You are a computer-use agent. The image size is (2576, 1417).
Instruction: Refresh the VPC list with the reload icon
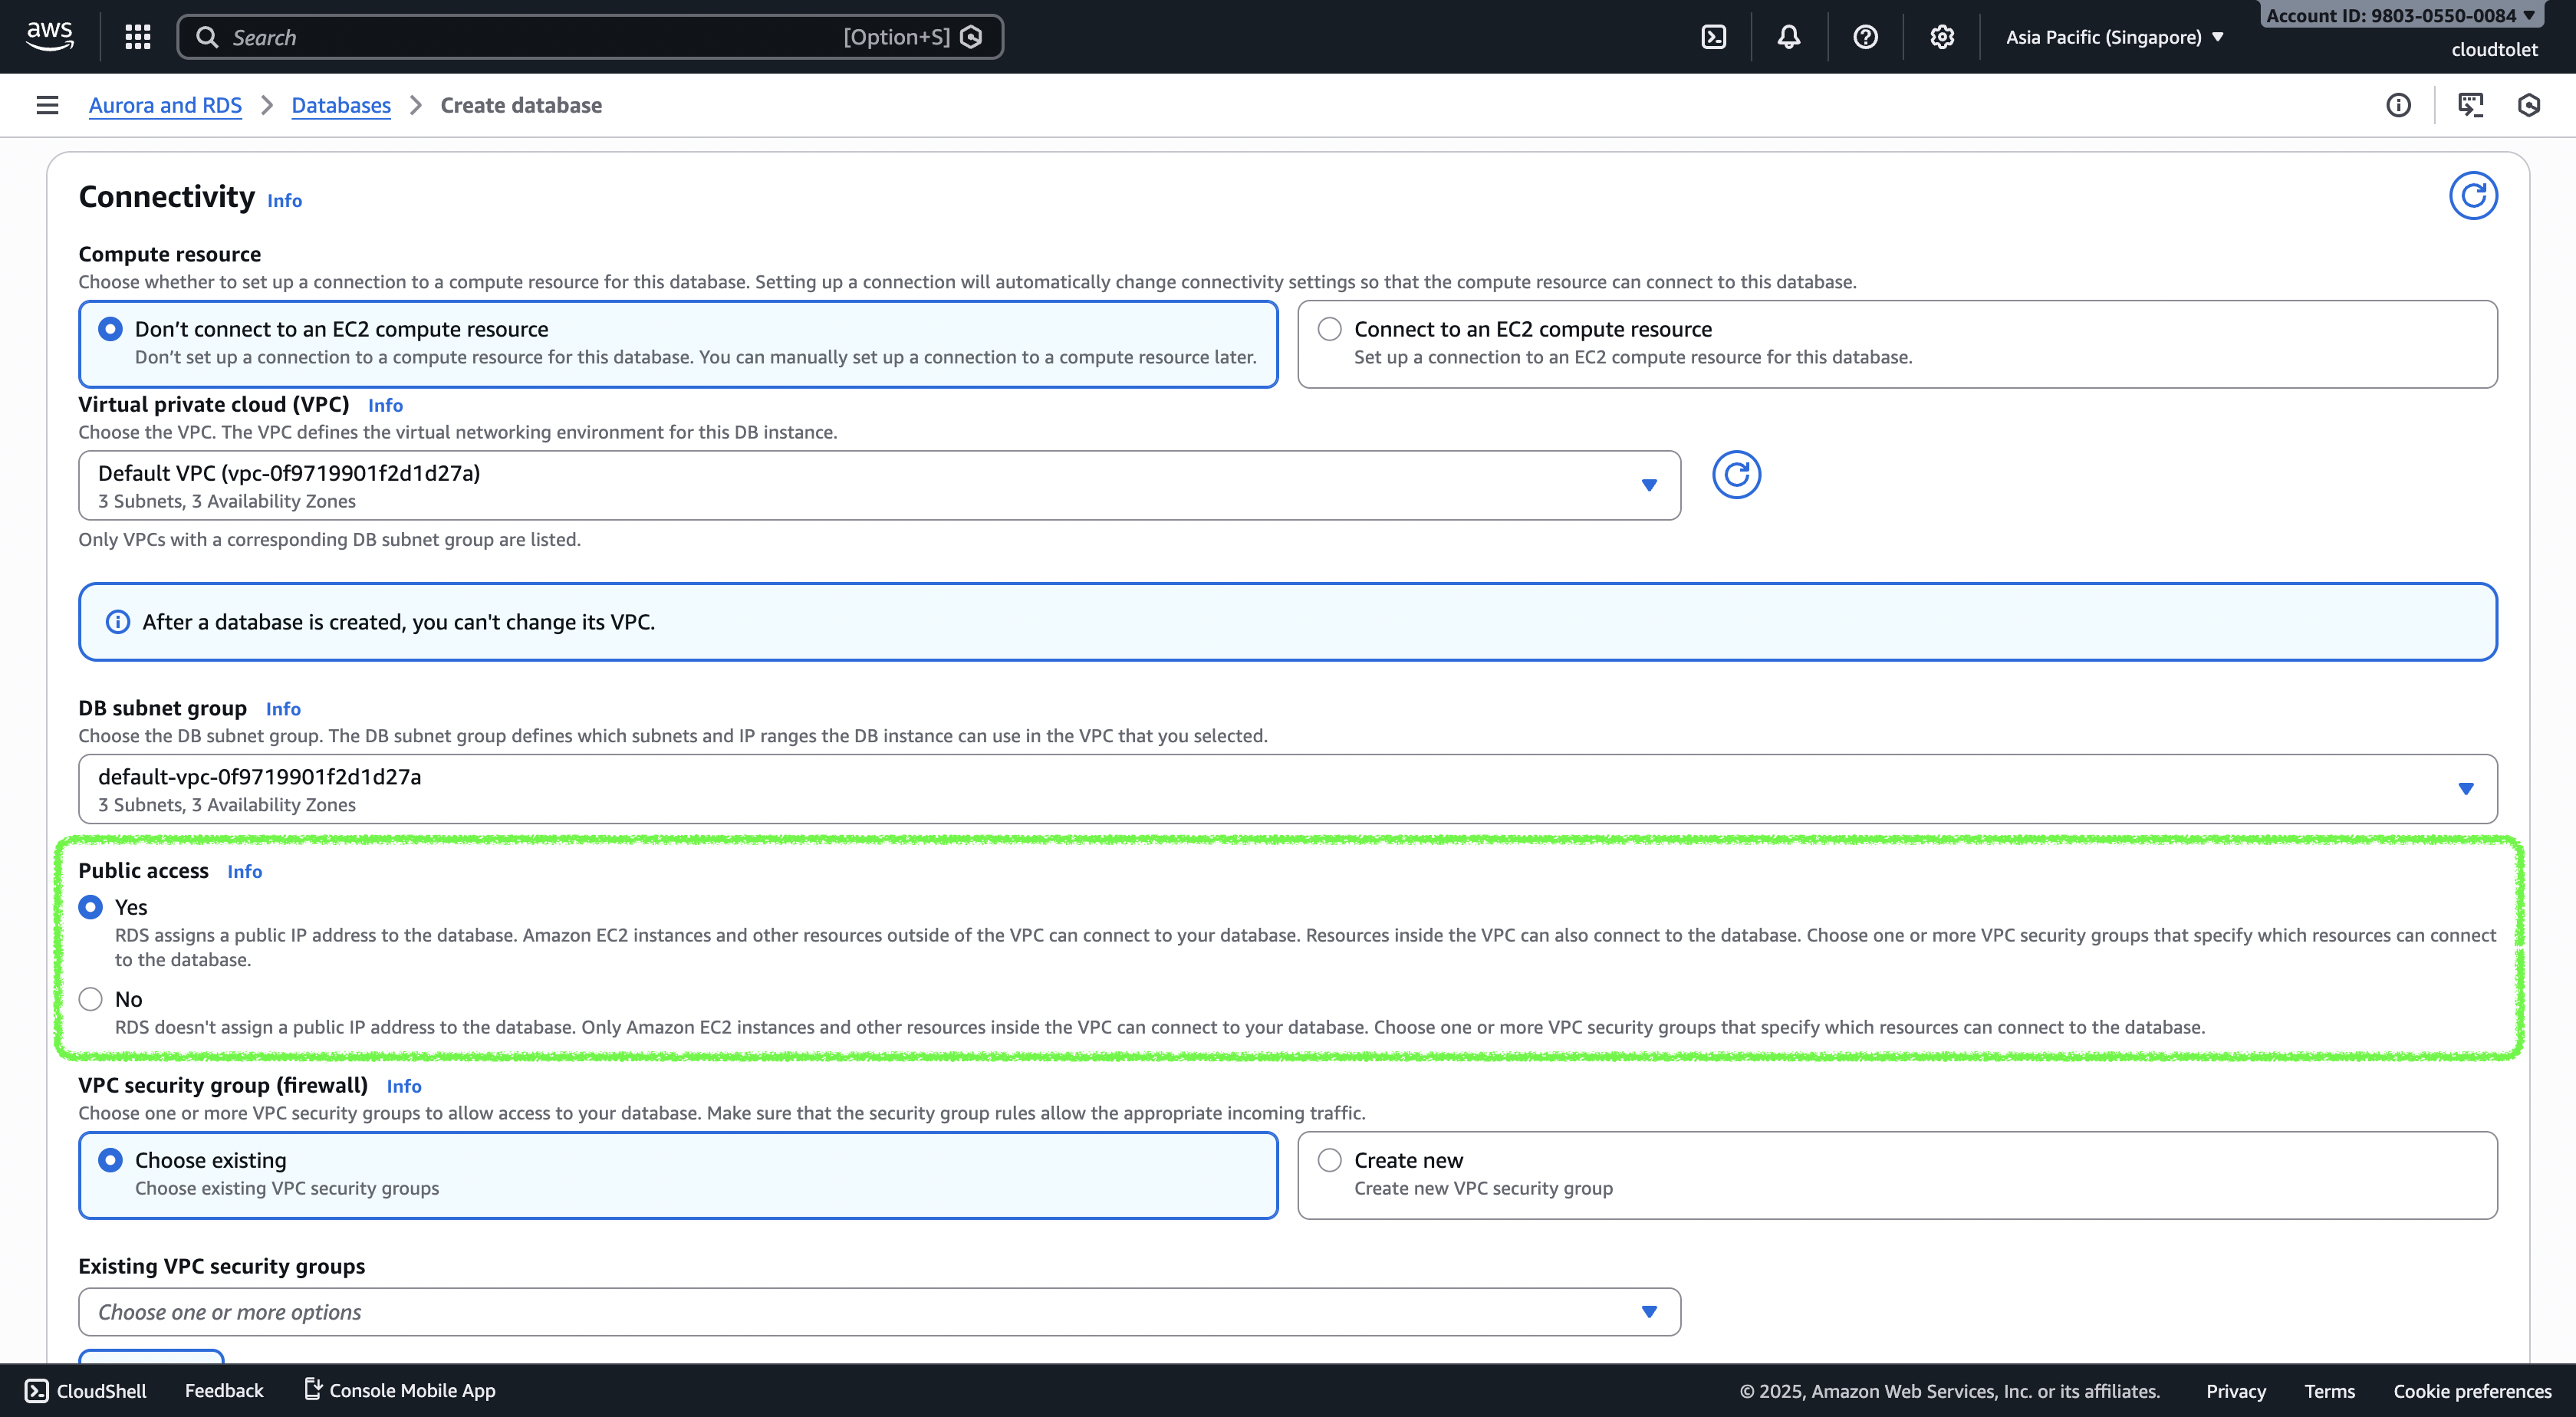(1736, 475)
